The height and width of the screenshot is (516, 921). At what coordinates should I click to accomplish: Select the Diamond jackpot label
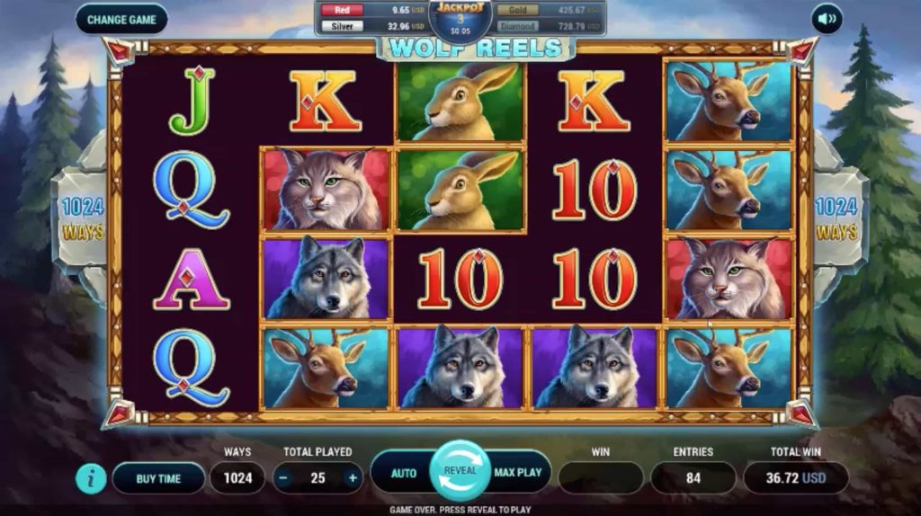pos(517,26)
